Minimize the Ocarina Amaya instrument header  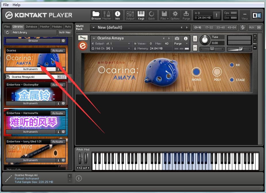(255, 40)
